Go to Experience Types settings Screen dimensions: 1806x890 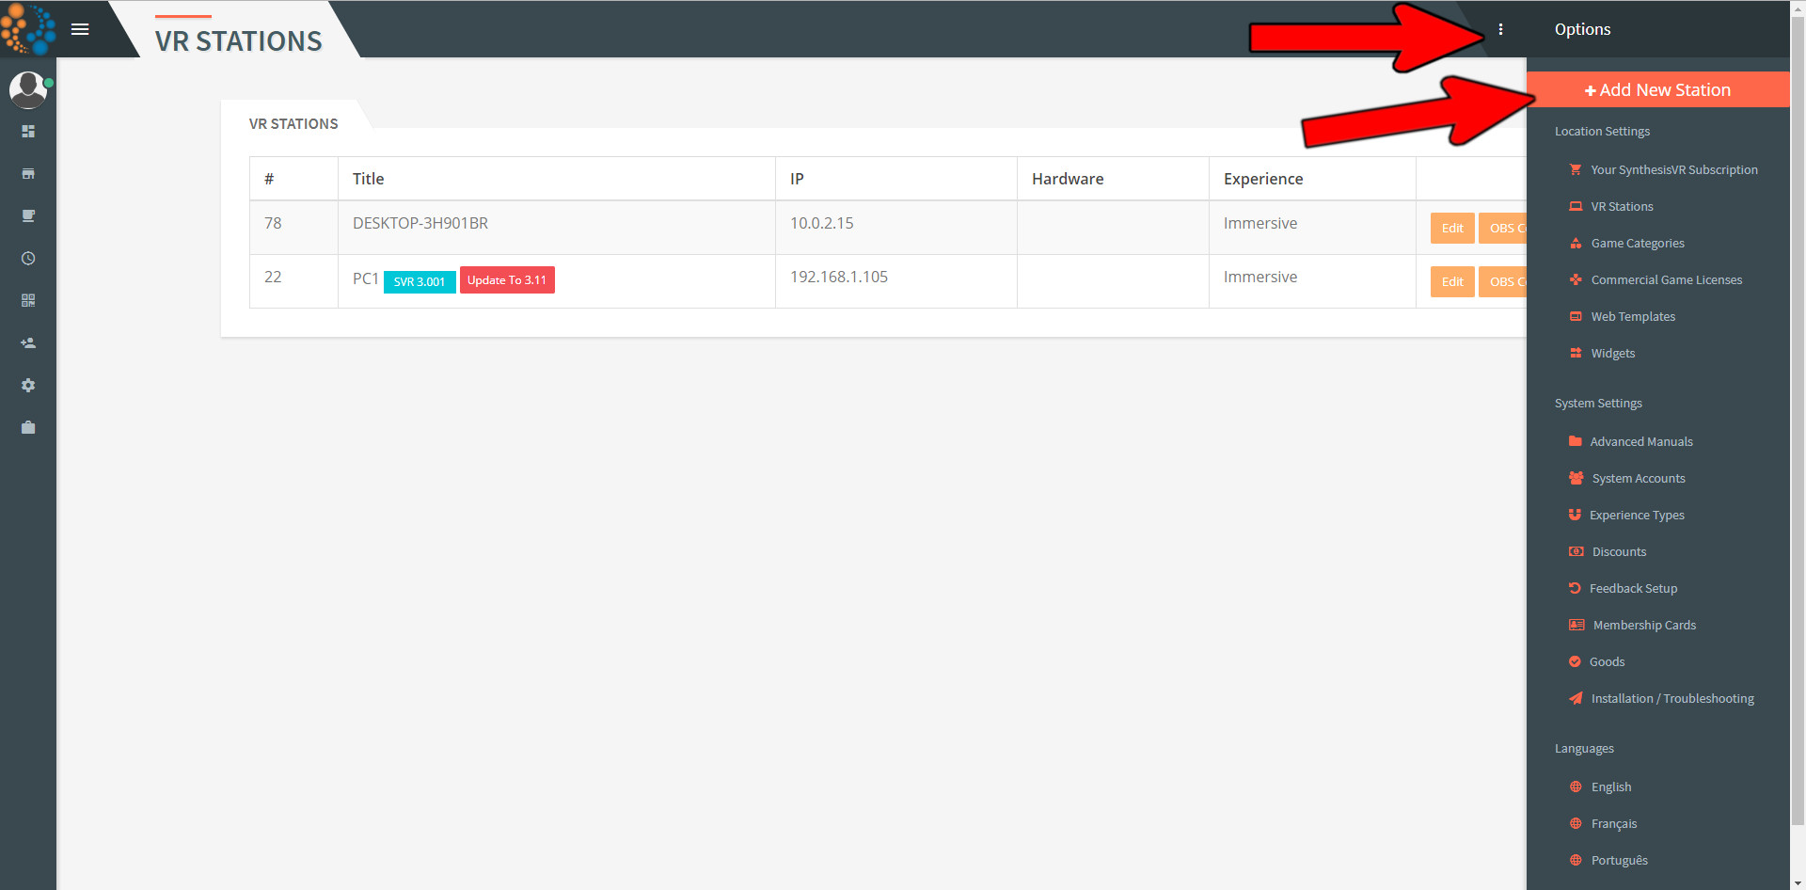[1636, 516]
